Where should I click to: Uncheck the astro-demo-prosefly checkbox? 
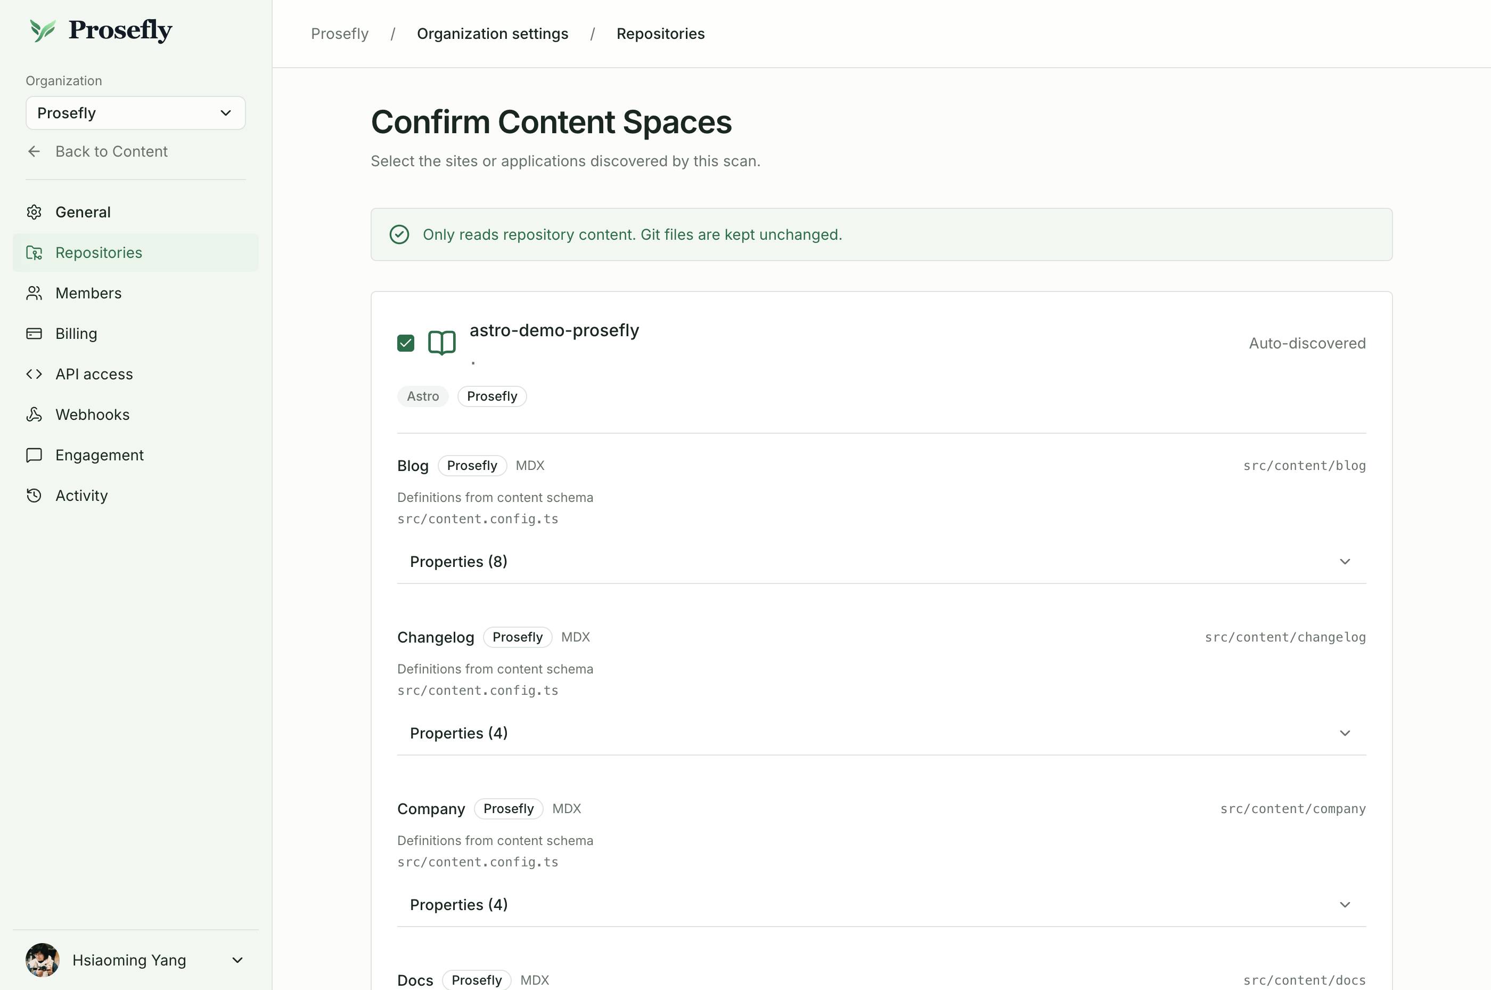point(406,343)
